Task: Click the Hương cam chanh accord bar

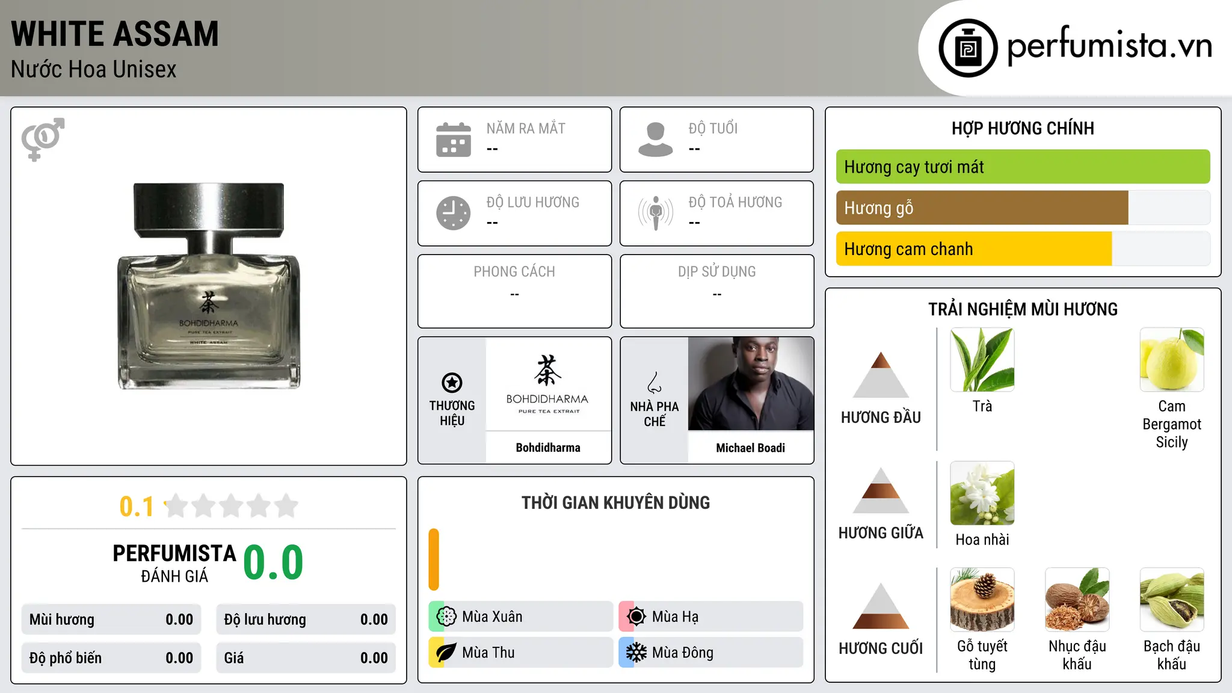Action: pos(1023,248)
